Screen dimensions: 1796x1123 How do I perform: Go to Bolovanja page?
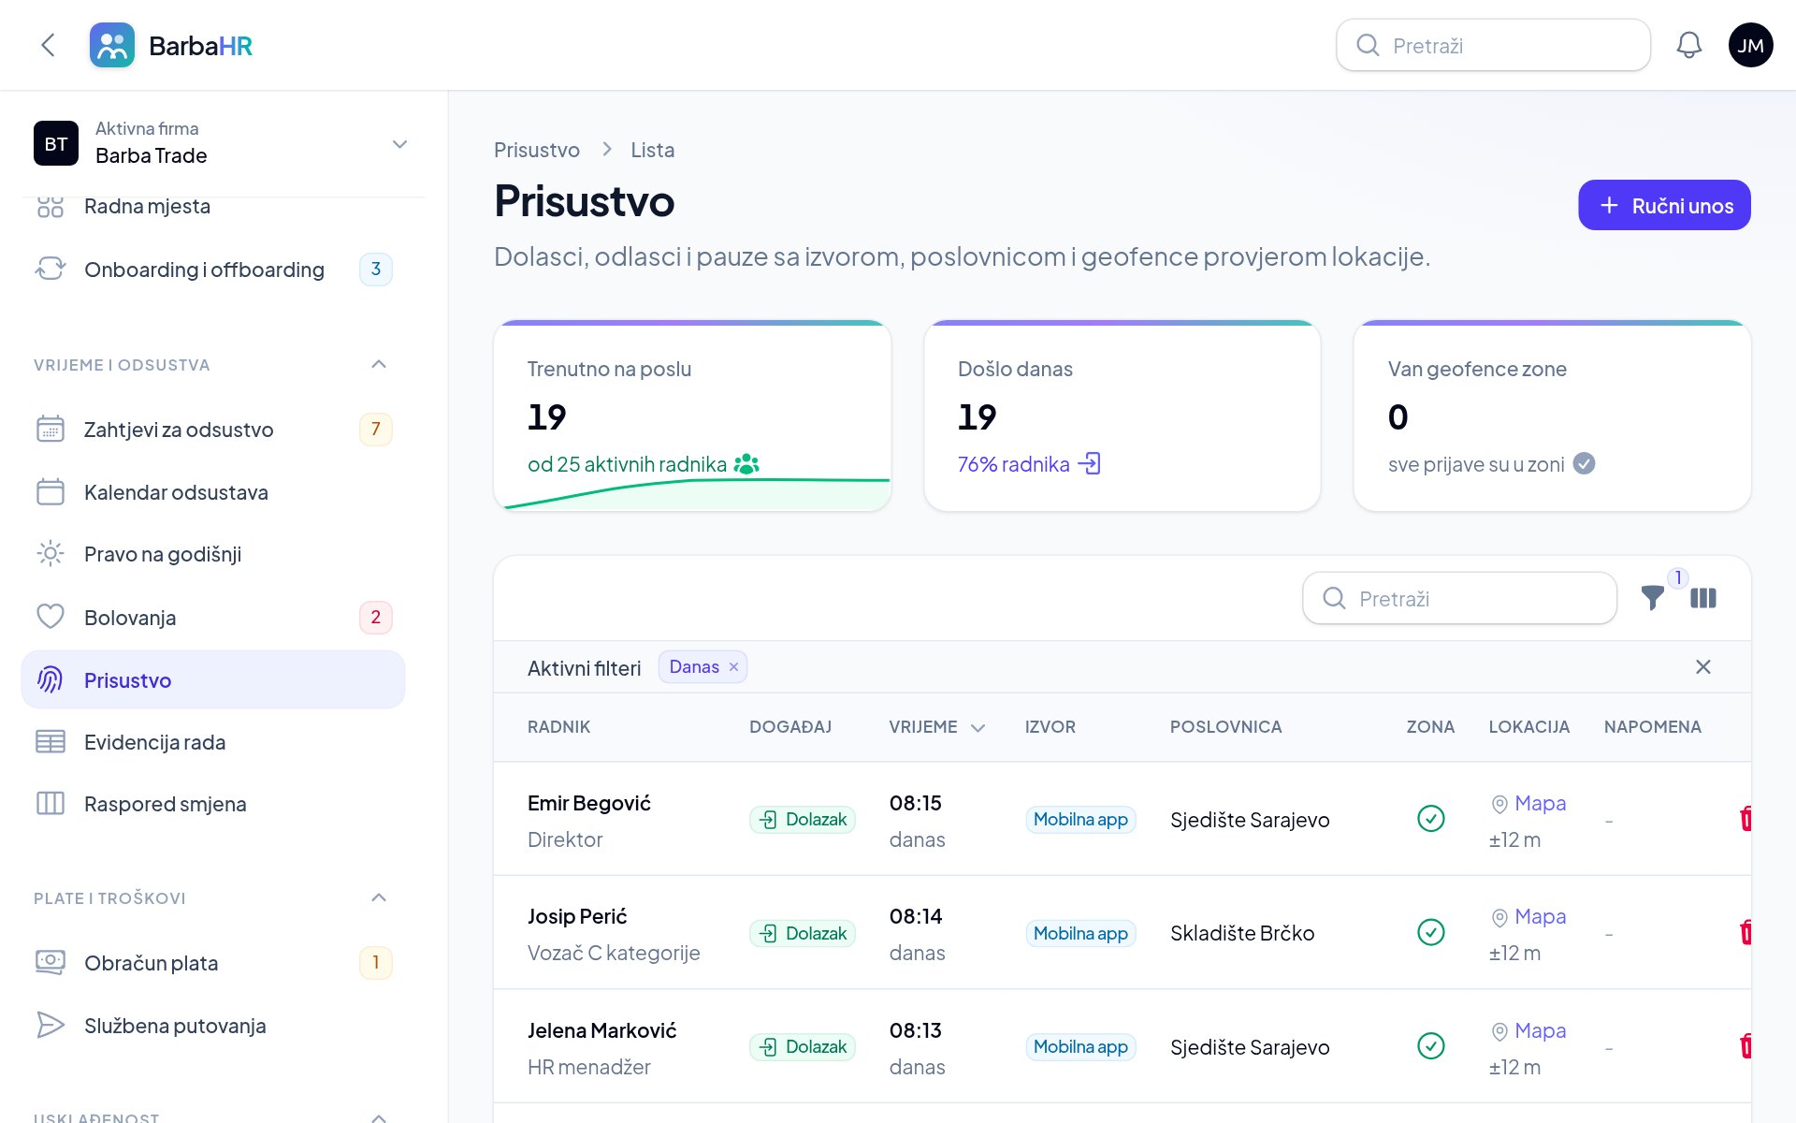[x=213, y=618]
